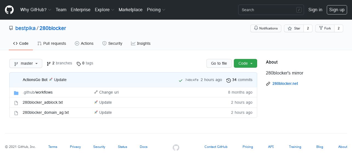This screenshot has width=352, height=164.
Task: Click the Go to file button
Action: coord(219,63)
